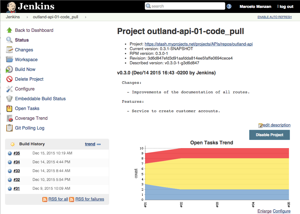Click the blue status ball for build #32
The height and width of the screenshot is (214, 300).
(x=10, y=180)
